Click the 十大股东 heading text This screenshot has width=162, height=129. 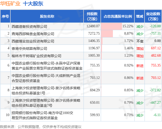(x=33, y=4)
